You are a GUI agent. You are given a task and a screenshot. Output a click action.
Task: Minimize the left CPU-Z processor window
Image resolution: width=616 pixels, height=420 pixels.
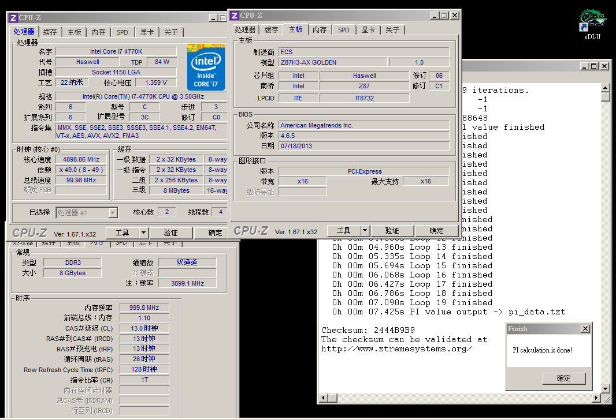point(213,18)
